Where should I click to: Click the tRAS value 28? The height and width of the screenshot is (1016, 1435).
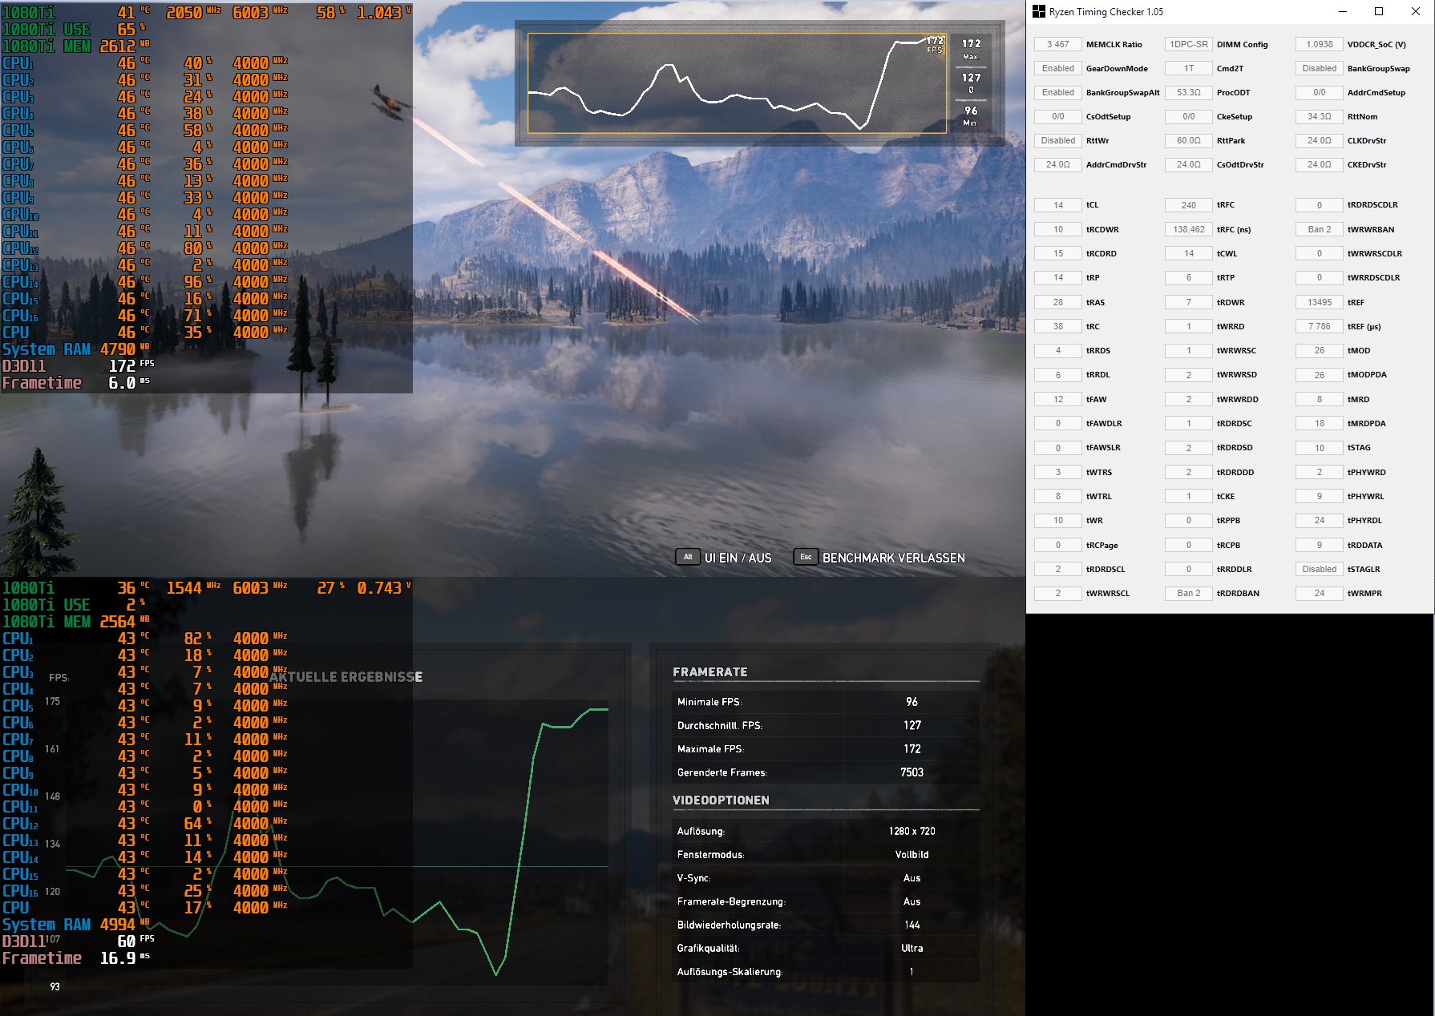[x=1058, y=303]
